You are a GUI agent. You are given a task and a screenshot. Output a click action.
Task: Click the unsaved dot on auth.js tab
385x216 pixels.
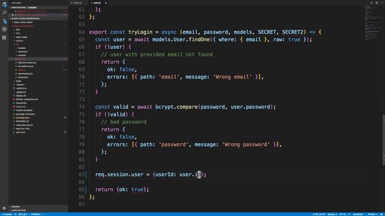[106, 3]
